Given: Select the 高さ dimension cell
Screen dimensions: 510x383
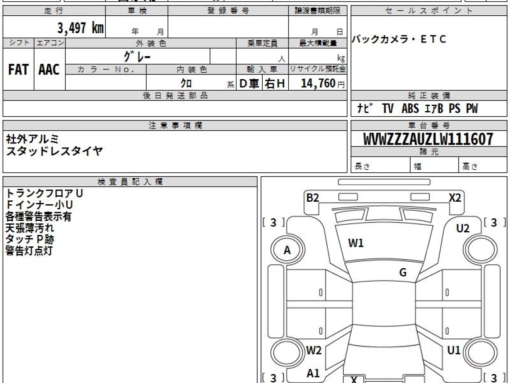Looking at the screenshot, I should click(483, 165).
